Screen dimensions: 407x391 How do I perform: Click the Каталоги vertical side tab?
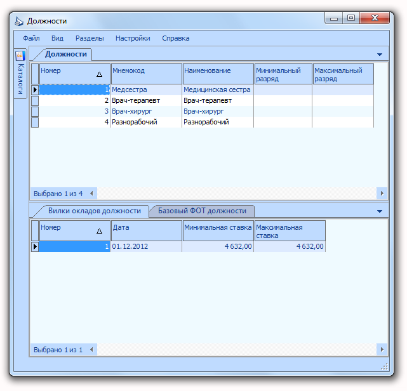pos(20,74)
